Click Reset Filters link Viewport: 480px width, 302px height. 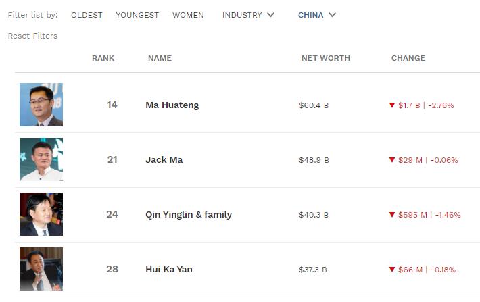coord(32,36)
